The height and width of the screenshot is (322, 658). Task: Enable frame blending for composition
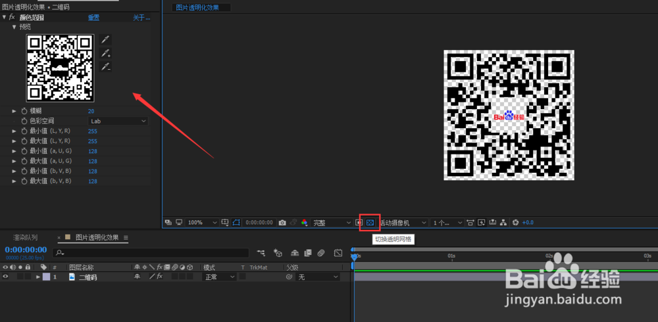coord(307,253)
